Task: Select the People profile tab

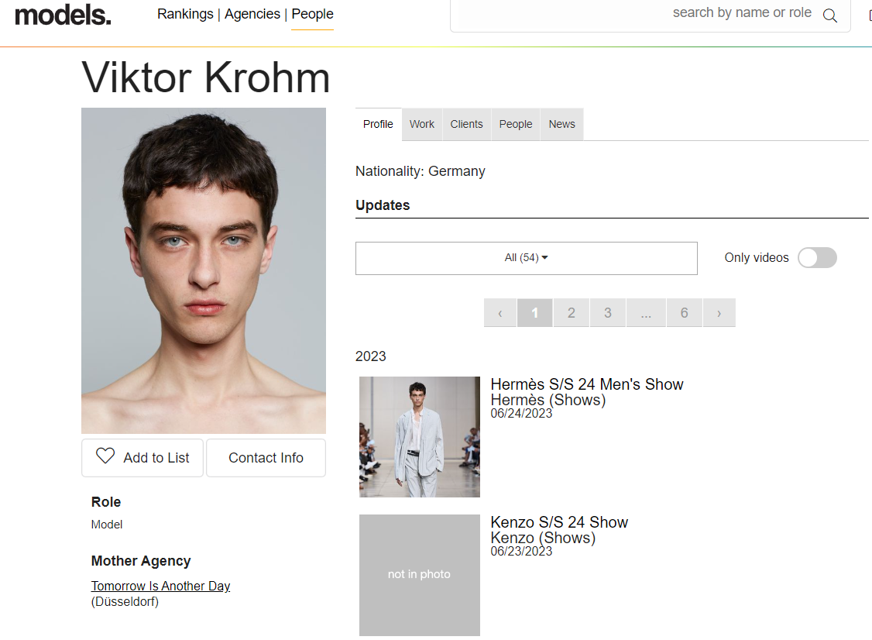Action: pos(516,124)
